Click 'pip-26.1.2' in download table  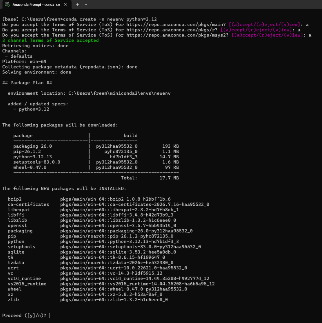coord(27,151)
